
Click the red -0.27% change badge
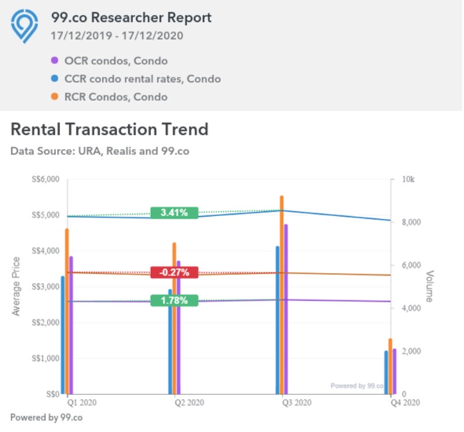pos(174,272)
